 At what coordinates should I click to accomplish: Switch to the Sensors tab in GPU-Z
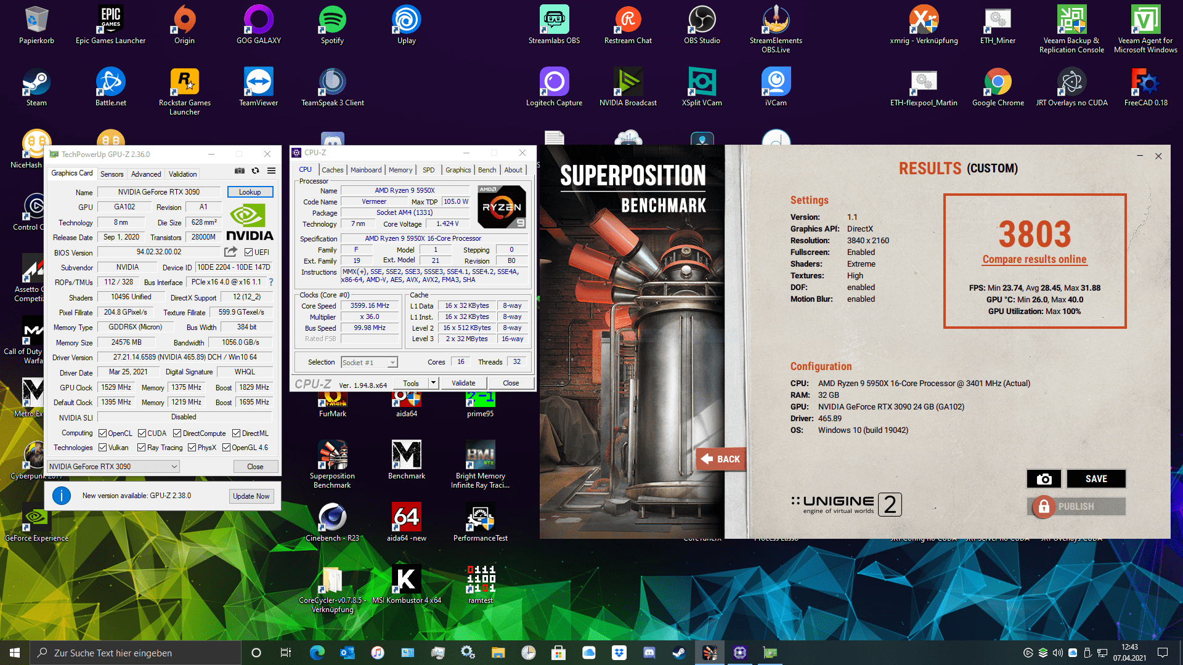[x=112, y=174]
